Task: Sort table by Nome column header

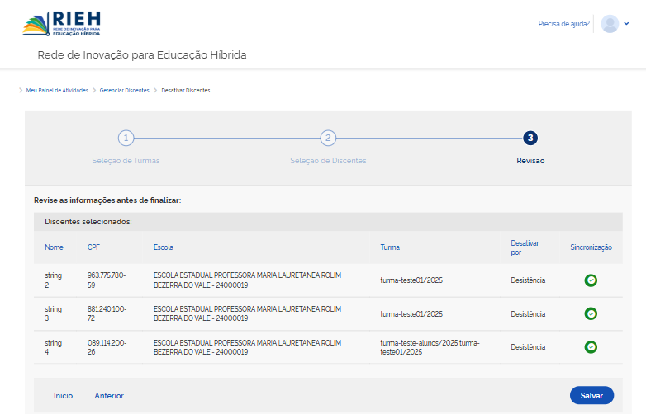Action: [x=54, y=247]
